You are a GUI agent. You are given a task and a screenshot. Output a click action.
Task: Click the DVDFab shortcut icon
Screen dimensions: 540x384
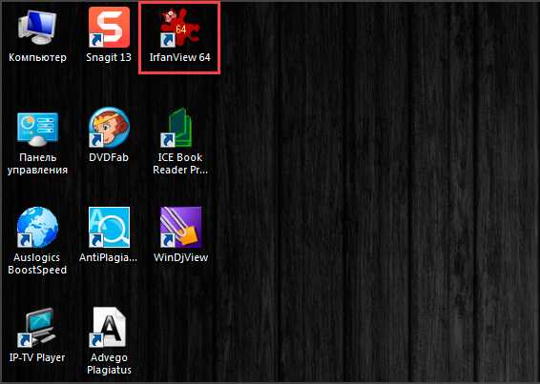[109, 128]
